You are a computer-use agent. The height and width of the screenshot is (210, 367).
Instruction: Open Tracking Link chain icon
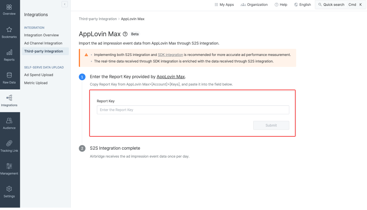(x=9, y=143)
